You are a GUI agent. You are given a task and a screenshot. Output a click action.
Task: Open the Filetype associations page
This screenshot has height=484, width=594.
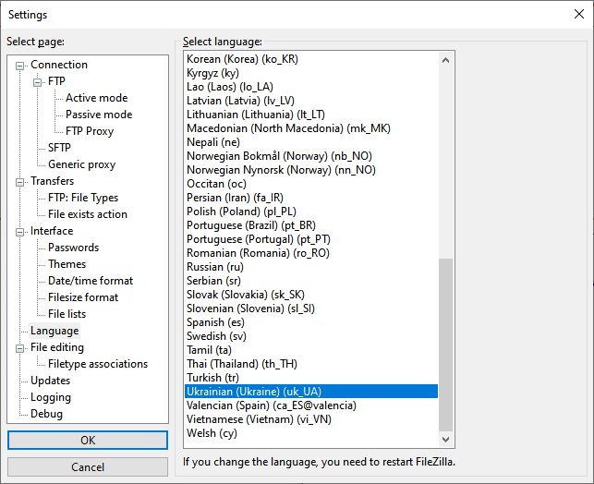point(98,364)
